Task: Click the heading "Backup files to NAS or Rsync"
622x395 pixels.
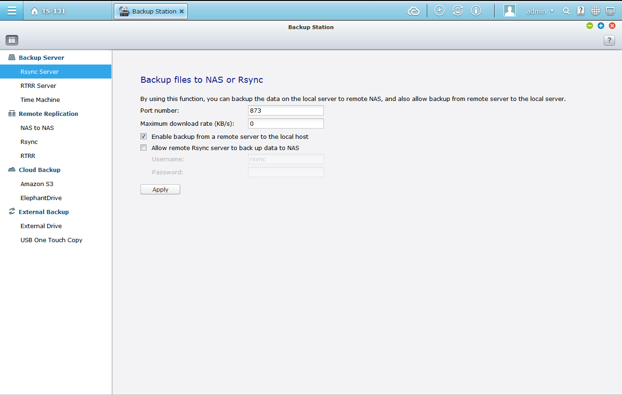Action: [x=202, y=80]
